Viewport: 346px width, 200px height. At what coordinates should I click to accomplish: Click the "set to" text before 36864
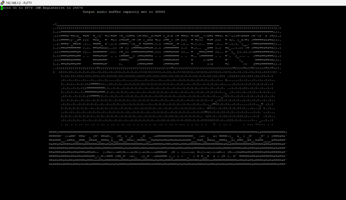[147, 12]
